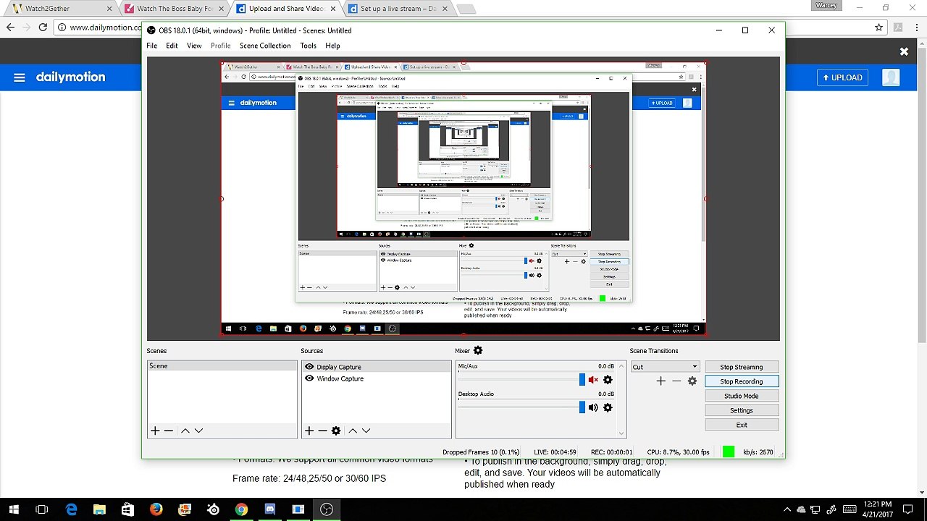The width and height of the screenshot is (927, 521).
Task: Open the Tools menu
Action: [309, 46]
